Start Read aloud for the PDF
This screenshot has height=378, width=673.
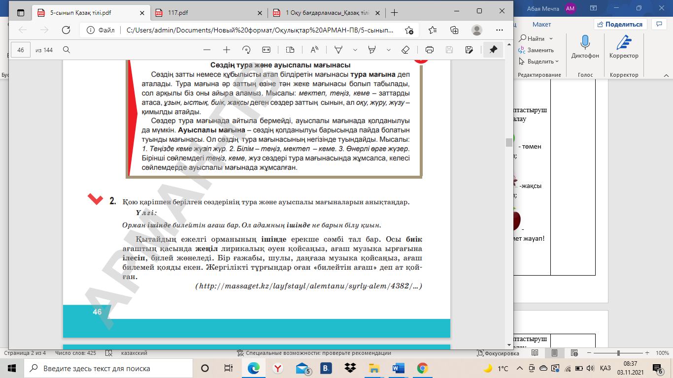click(314, 50)
